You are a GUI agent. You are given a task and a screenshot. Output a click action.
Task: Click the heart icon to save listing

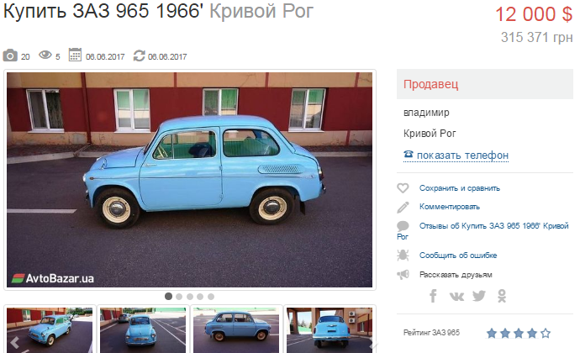403,188
